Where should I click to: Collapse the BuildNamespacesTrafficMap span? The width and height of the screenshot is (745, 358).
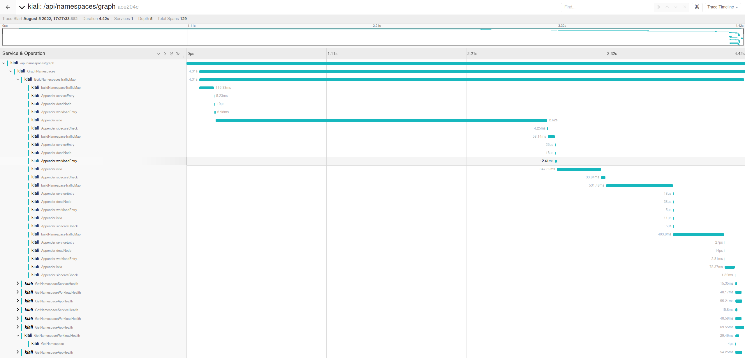coord(18,79)
